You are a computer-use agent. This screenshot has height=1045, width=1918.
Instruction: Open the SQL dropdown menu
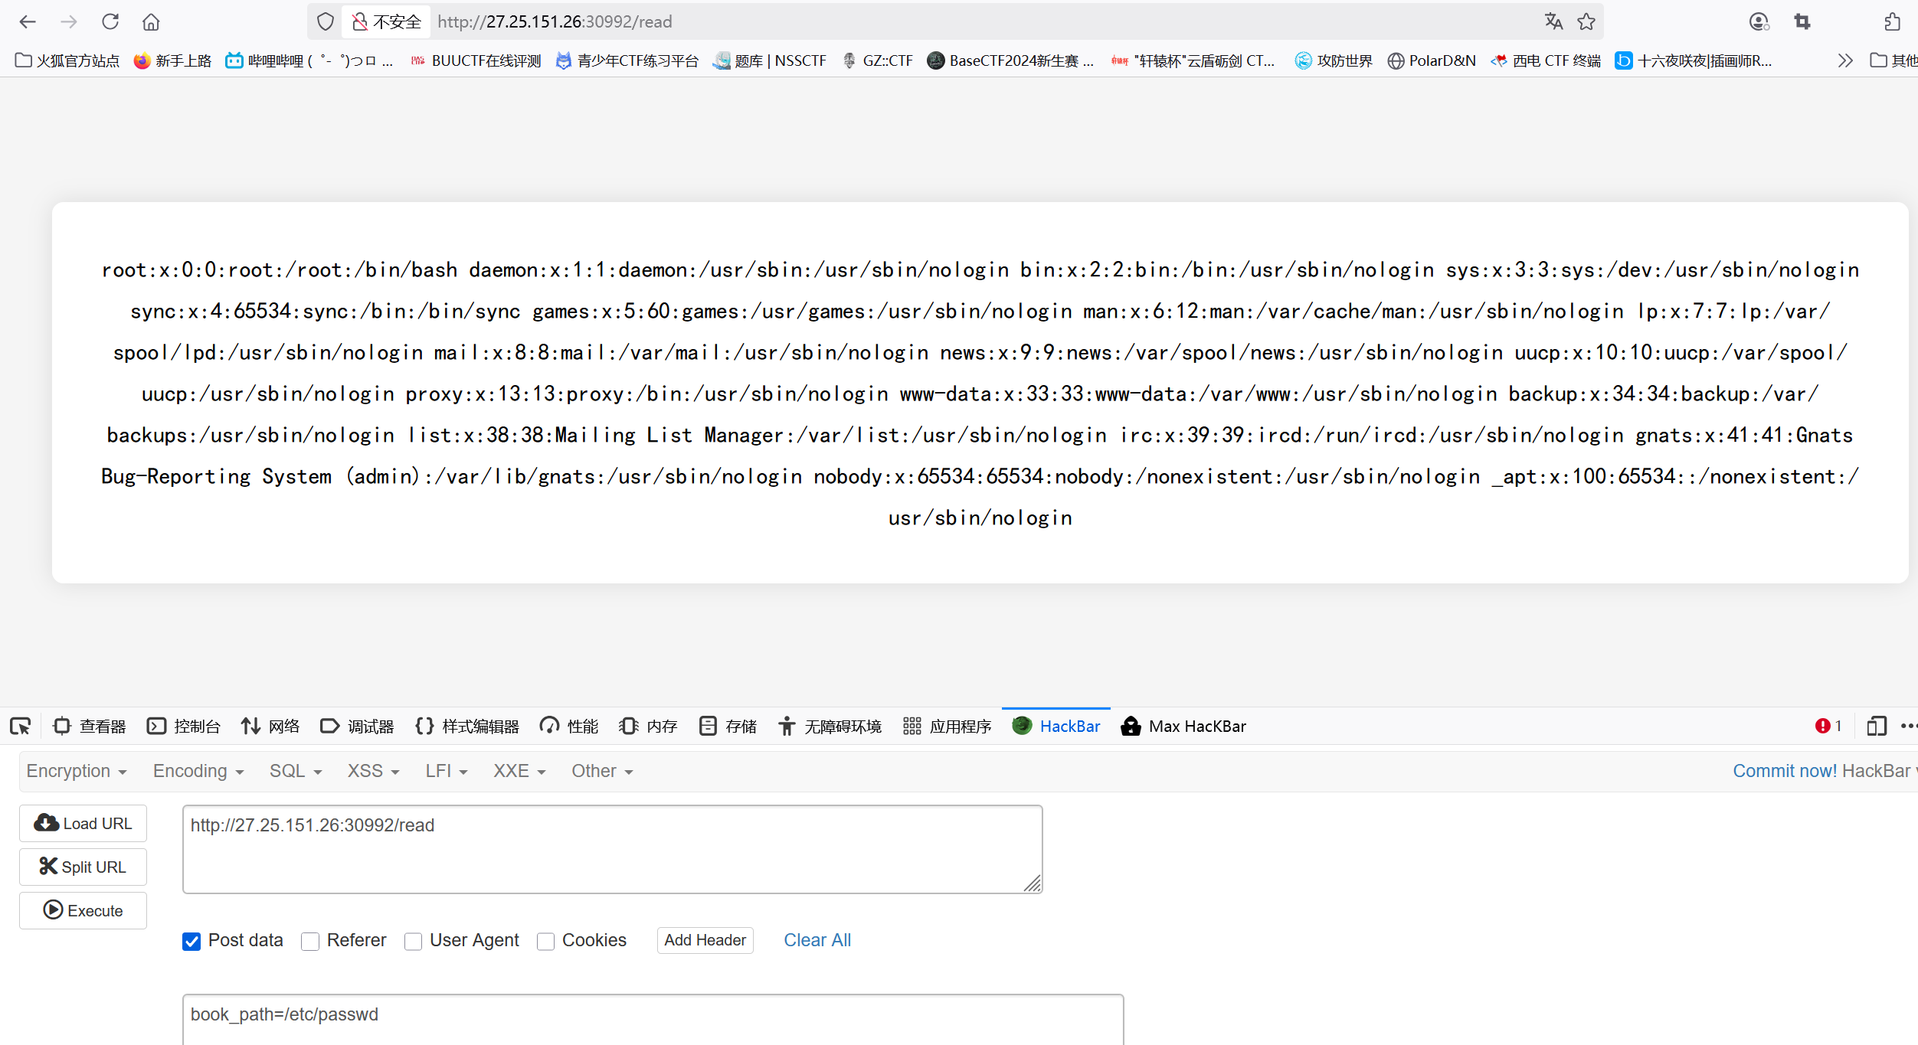(295, 771)
